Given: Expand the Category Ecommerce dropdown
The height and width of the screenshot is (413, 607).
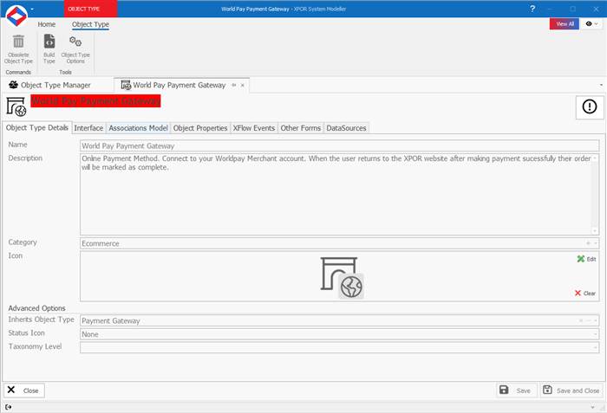Looking at the screenshot, I should [x=596, y=243].
